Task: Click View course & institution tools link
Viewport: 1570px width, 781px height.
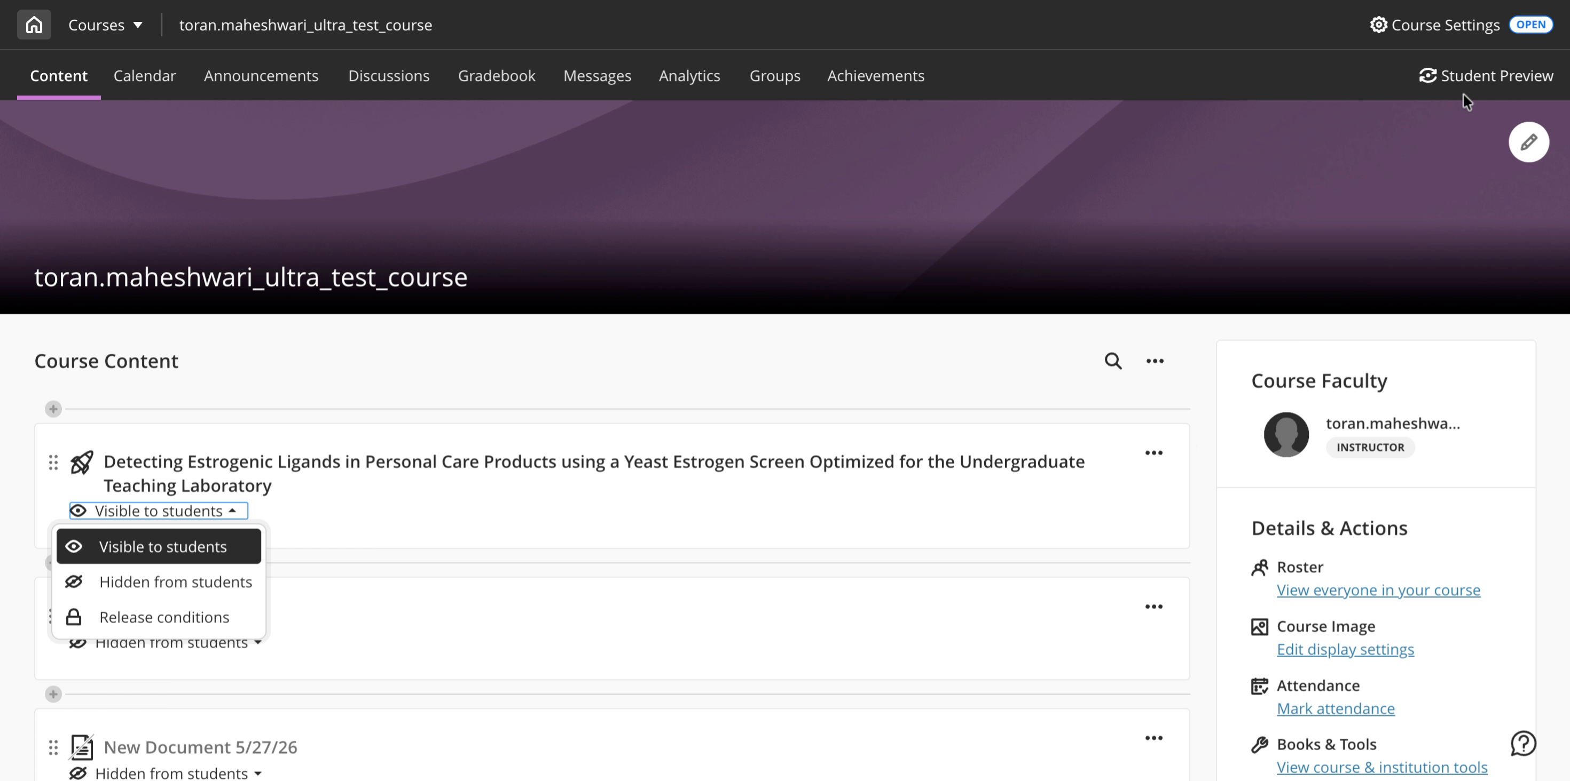Action: (x=1381, y=767)
